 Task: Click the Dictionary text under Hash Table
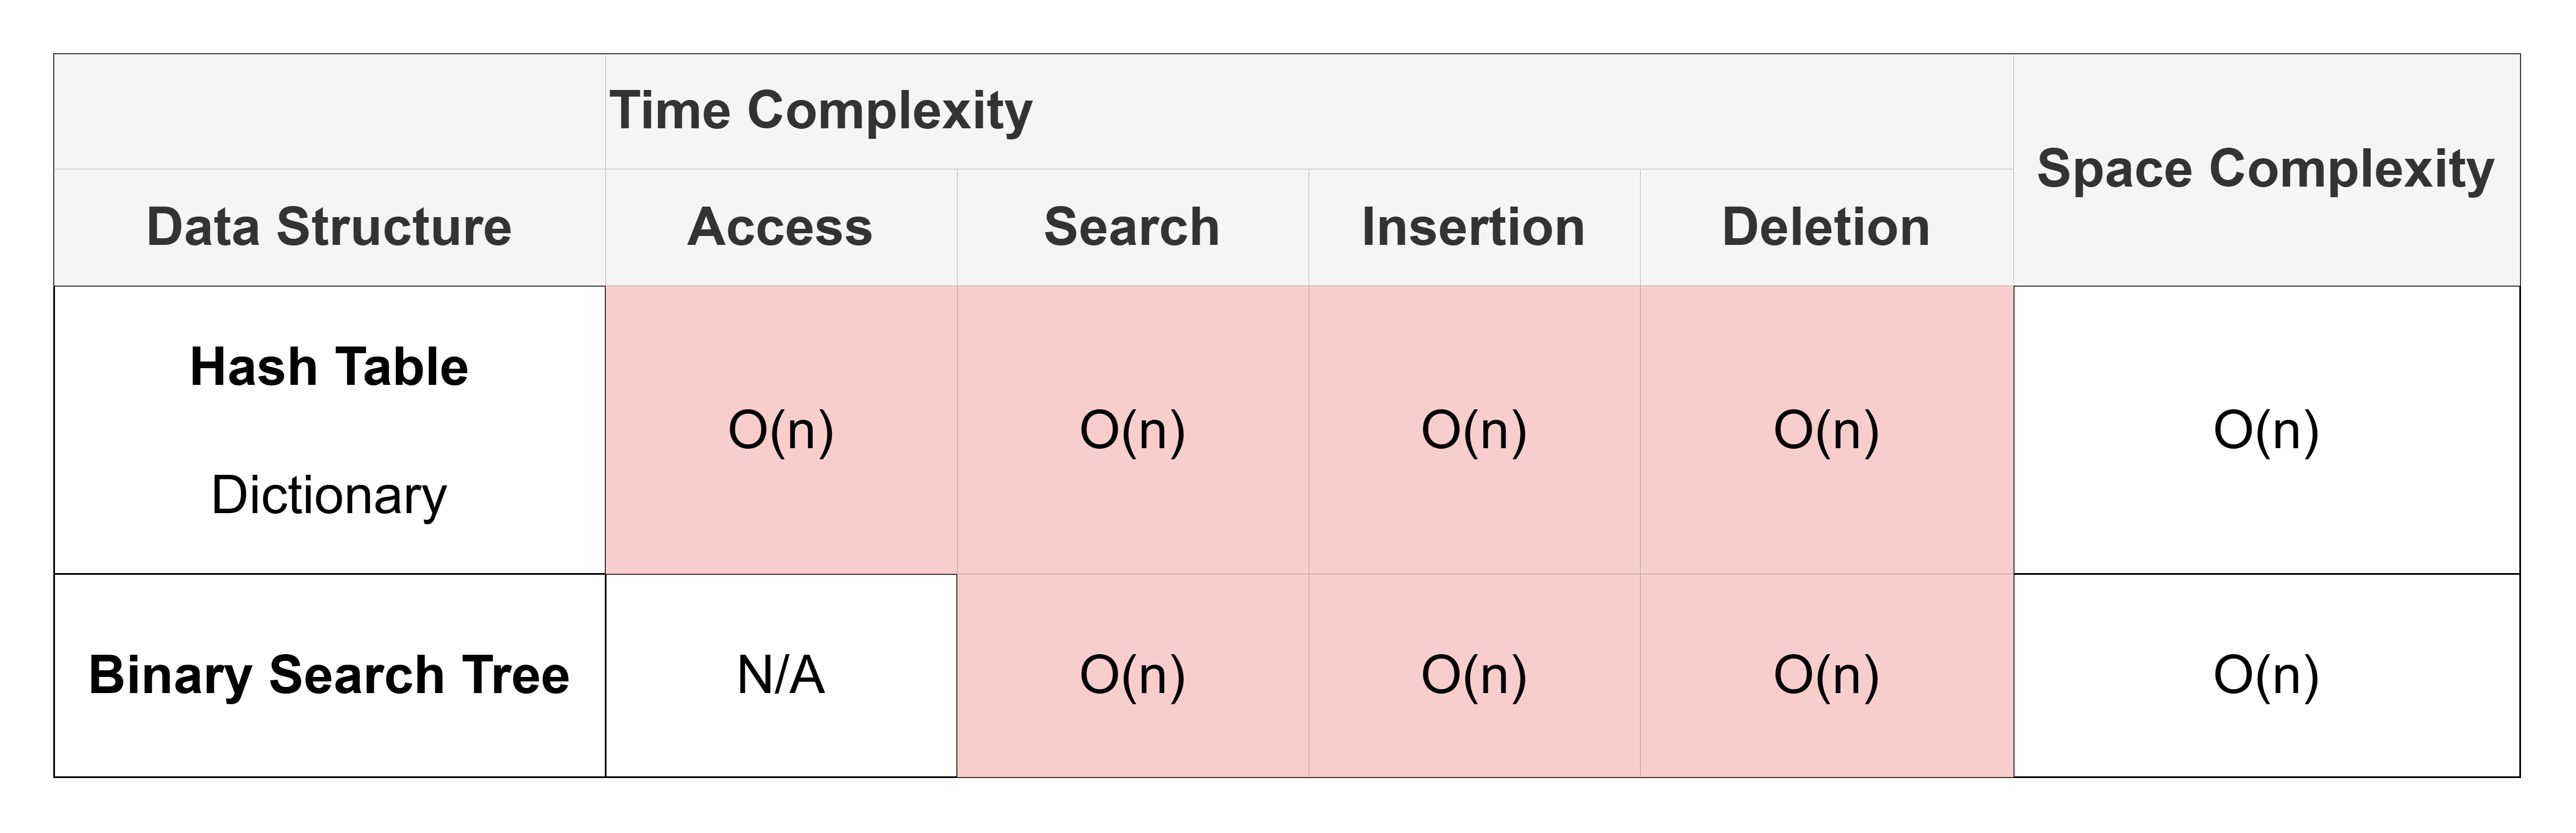coord(329,495)
